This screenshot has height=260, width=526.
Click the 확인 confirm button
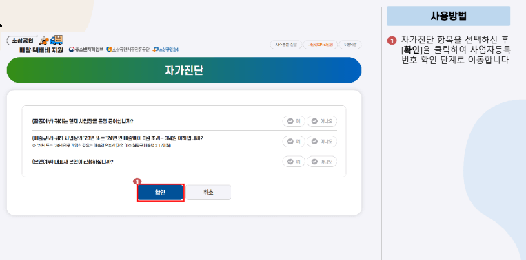[x=161, y=193]
